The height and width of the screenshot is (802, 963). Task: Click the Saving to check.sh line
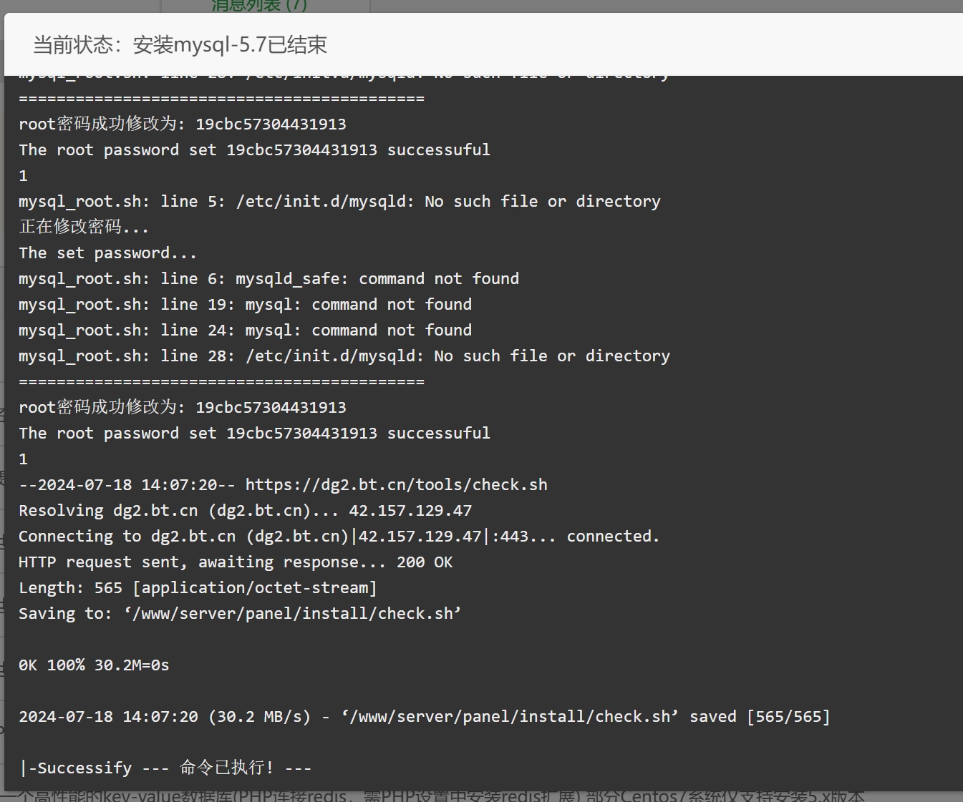pyautogui.click(x=240, y=614)
